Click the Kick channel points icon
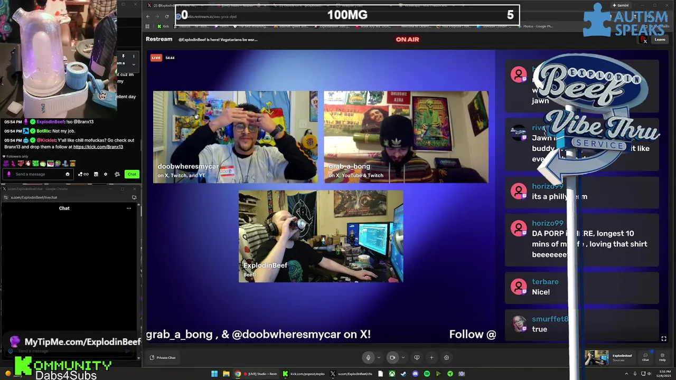 pyautogui.click(x=83, y=174)
